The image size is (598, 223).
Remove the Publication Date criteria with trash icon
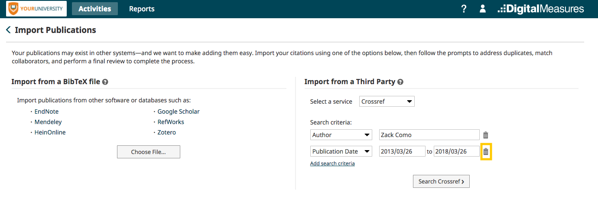pyautogui.click(x=486, y=151)
